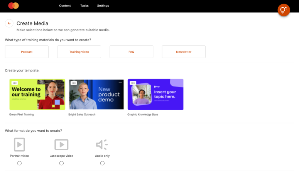
Task: Open the lightbulb assistant button
Action: (x=284, y=10)
